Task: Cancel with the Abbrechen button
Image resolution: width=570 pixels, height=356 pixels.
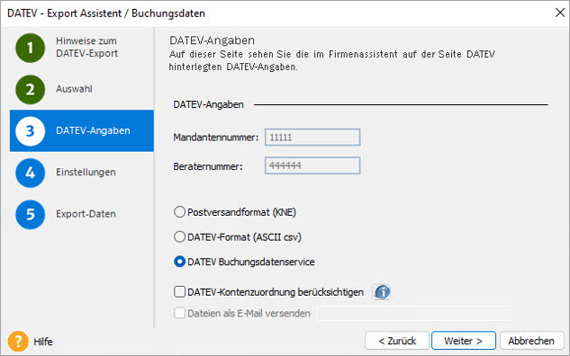Action: coord(531,341)
